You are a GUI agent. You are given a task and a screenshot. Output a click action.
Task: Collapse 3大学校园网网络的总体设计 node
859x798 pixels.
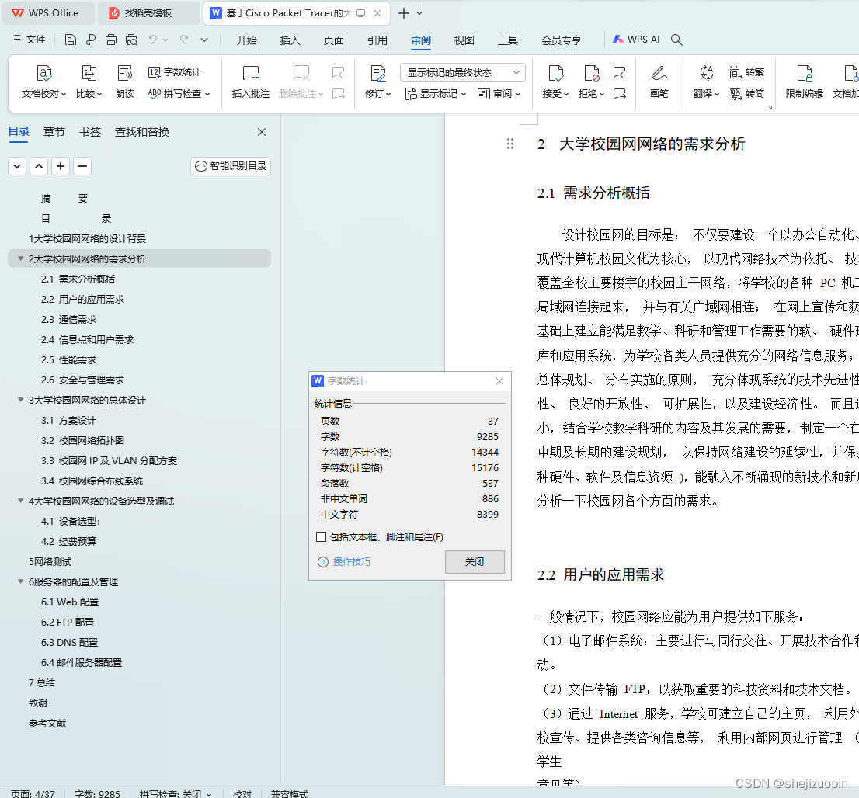[21, 400]
